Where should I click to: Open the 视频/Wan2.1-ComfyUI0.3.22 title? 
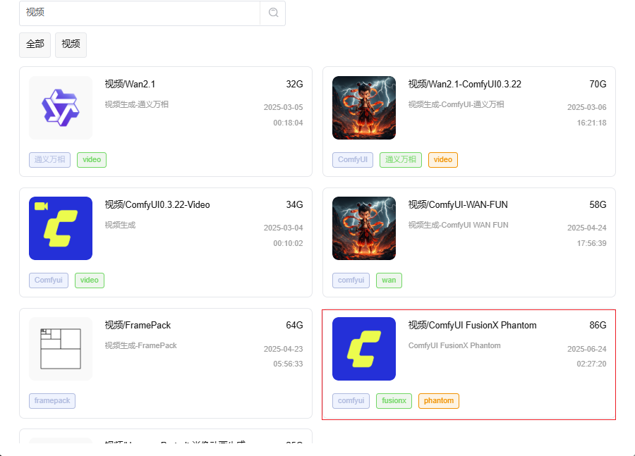coord(464,84)
